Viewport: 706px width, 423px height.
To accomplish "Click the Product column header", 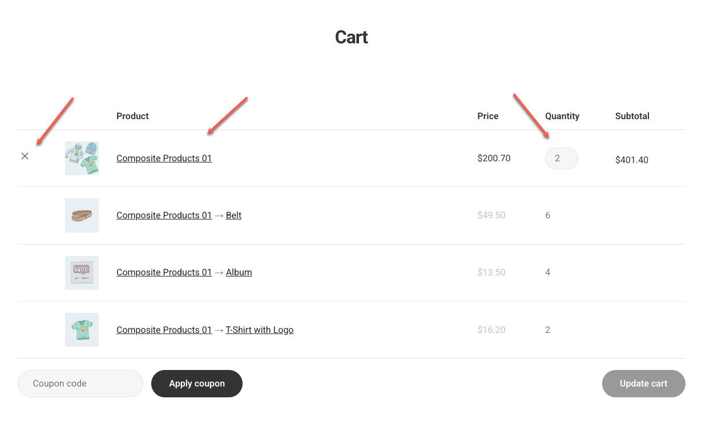I will 132,116.
